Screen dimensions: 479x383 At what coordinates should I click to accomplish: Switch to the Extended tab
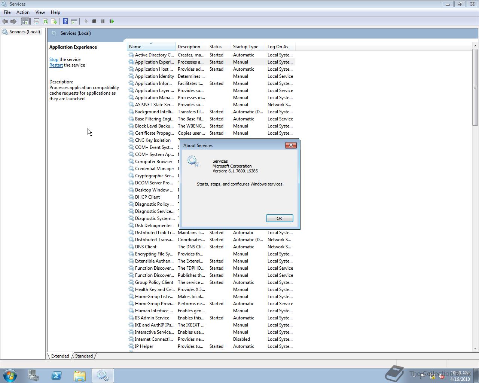coord(60,356)
